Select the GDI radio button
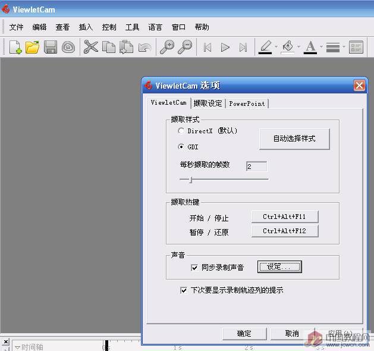The image size is (374, 351). pyautogui.click(x=181, y=147)
